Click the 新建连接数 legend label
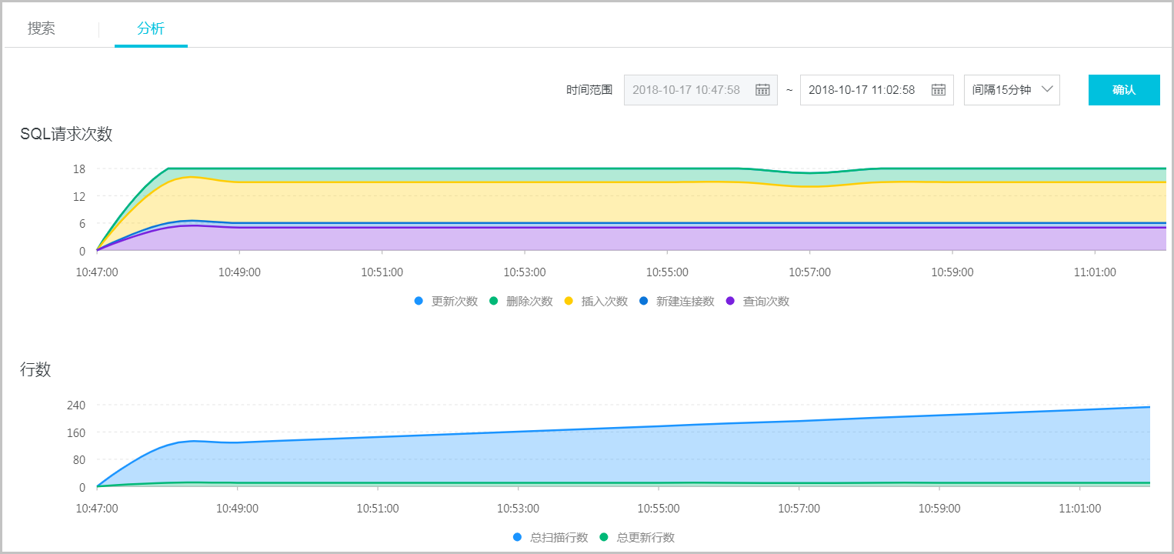Image resolution: width=1174 pixels, height=554 pixels. coord(685,301)
